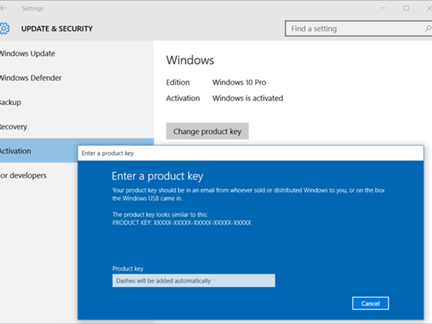The height and width of the screenshot is (324, 432).
Task: Click the 'Enter a product key' dialog heading
Action: pos(157,176)
